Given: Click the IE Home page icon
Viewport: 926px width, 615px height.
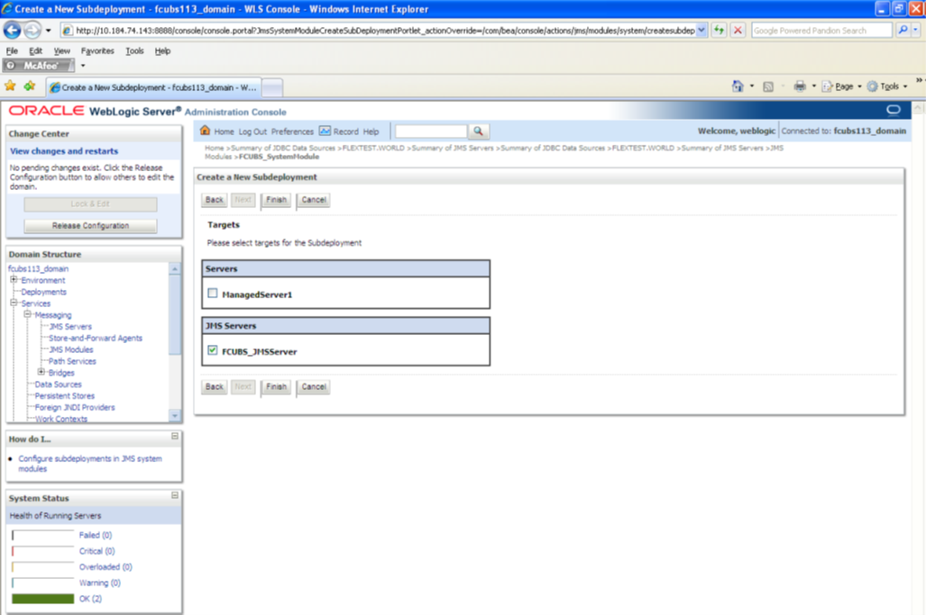Looking at the screenshot, I should click(x=738, y=86).
